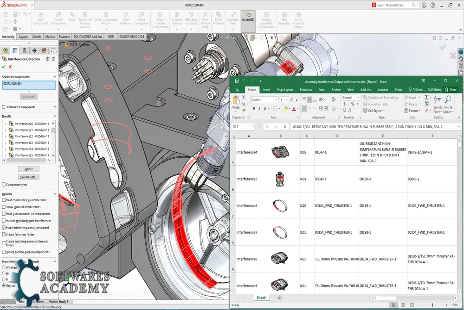Open the General number format dropdown
464x310 pixels.
coord(359,97)
